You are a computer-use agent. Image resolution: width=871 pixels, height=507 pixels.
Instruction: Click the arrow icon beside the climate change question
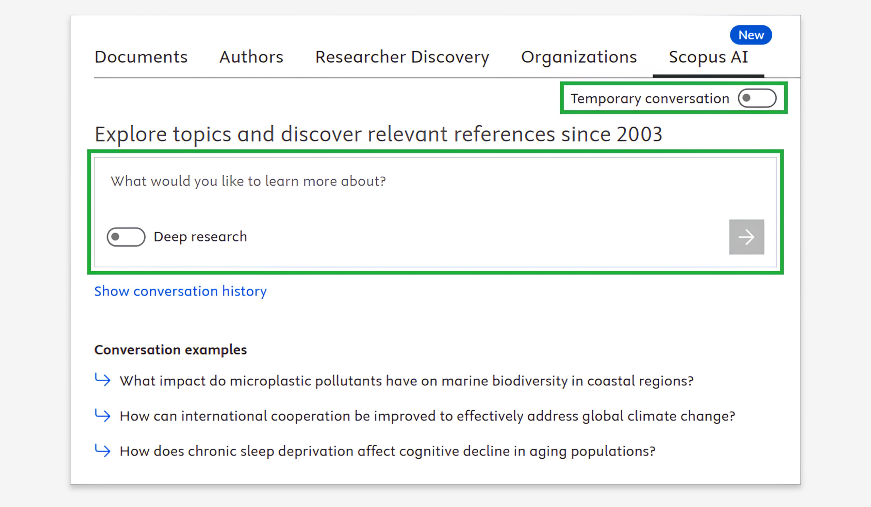103,415
